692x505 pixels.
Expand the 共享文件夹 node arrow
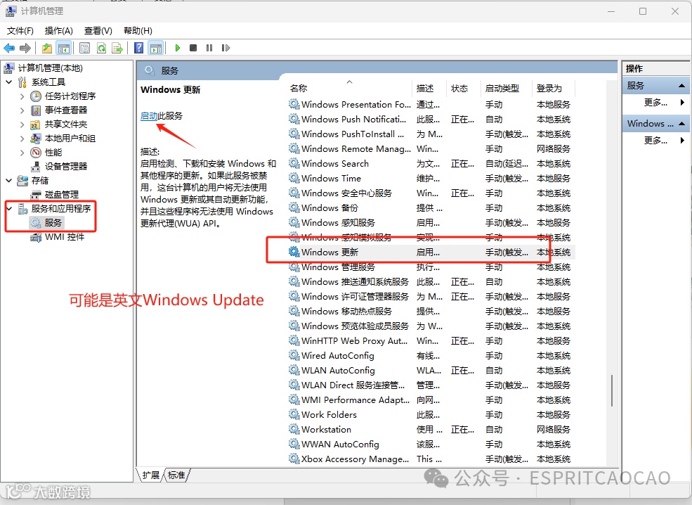pos(22,124)
